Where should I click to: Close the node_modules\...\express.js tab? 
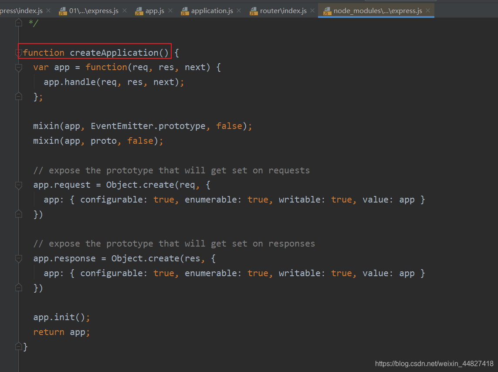tap(428, 10)
